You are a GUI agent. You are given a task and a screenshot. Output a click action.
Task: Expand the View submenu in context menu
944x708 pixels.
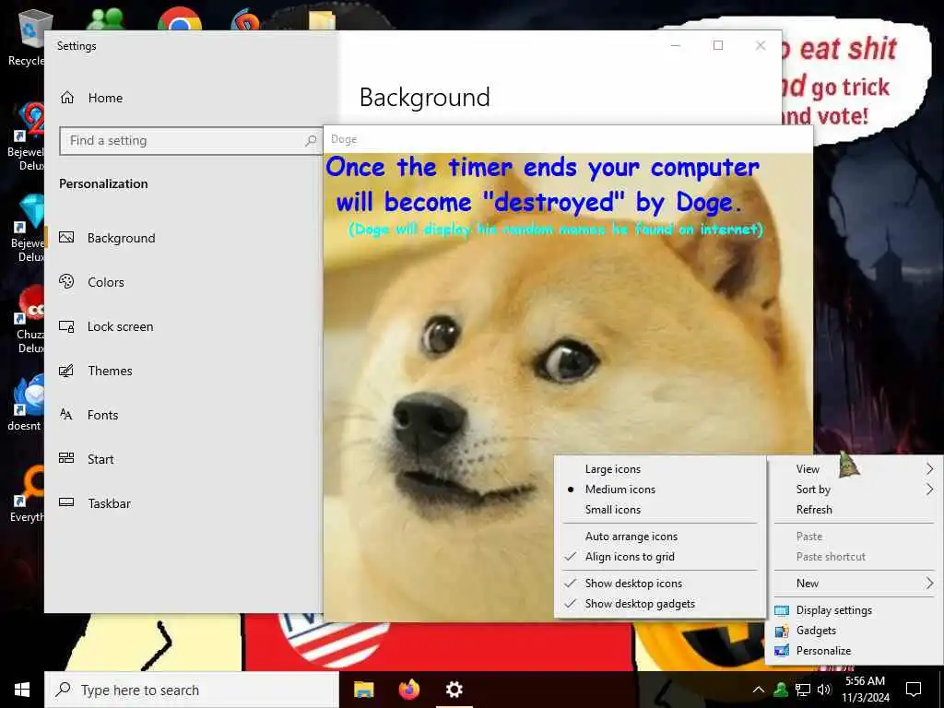click(x=855, y=469)
